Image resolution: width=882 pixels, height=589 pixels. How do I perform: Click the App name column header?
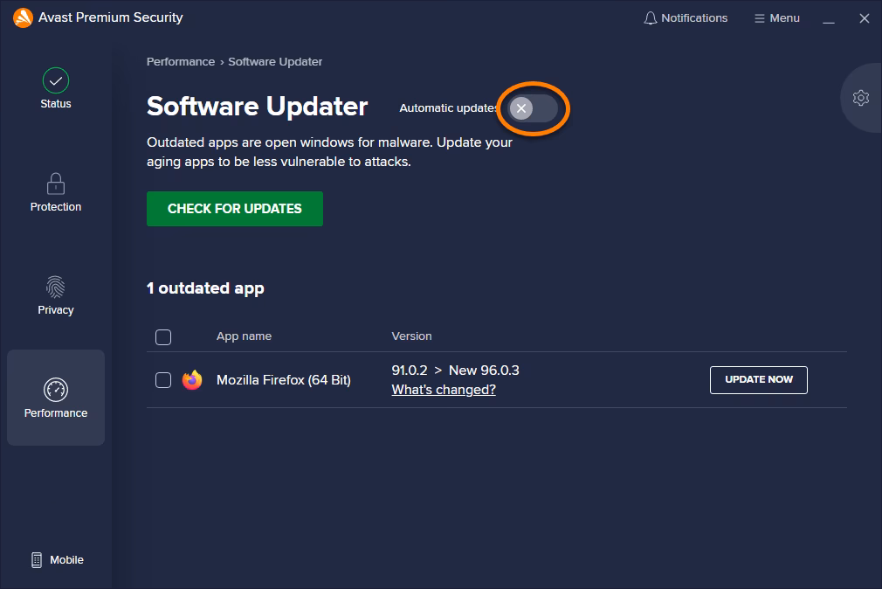pyautogui.click(x=244, y=336)
